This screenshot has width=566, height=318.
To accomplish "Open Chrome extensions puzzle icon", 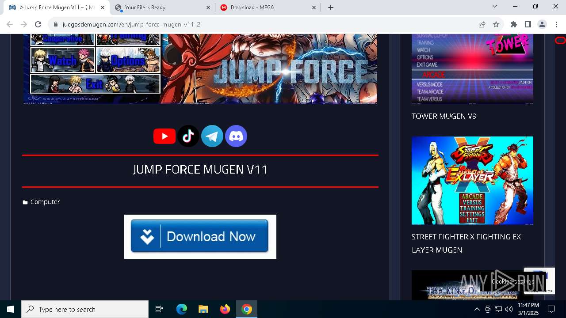I will 514,24.
